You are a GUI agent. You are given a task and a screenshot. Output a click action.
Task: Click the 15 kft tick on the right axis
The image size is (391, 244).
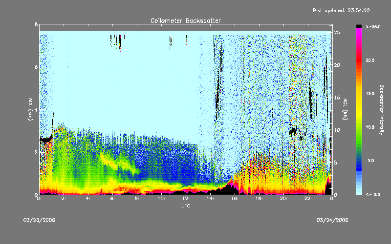coord(337,98)
